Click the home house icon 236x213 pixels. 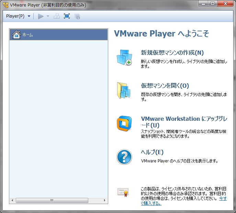[x=16, y=34]
